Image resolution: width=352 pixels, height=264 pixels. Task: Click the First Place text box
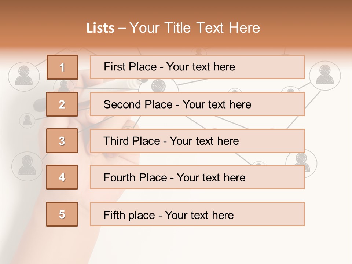coord(197,67)
